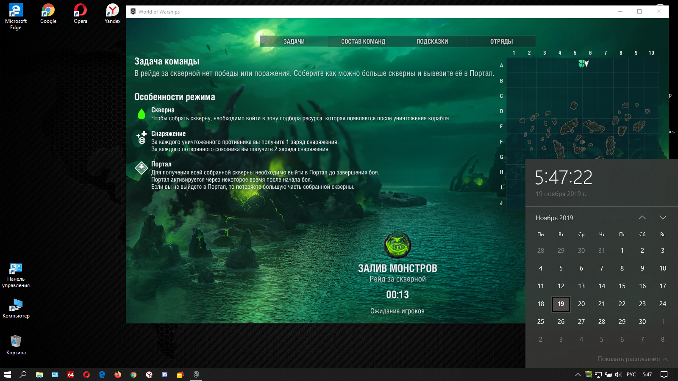Click Ожидание игроков status text
678x381 pixels.
coord(397,311)
